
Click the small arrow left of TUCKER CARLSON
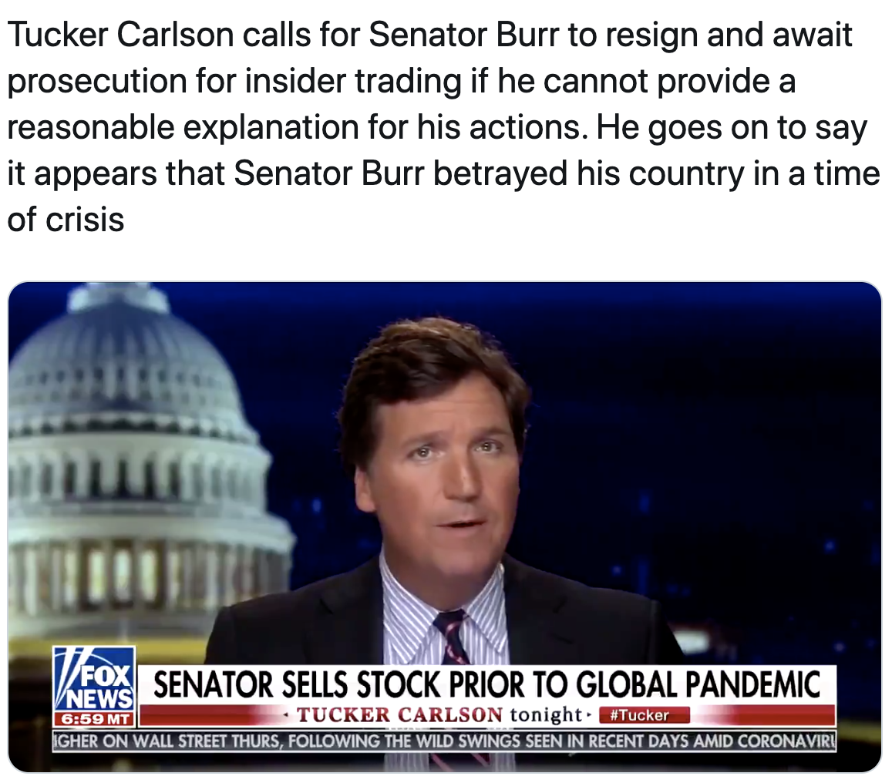pos(288,714)
